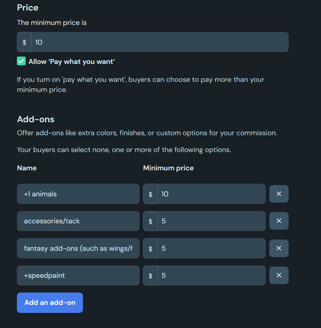Click into the '+speedpaint' name field

(x=78, y=276)
